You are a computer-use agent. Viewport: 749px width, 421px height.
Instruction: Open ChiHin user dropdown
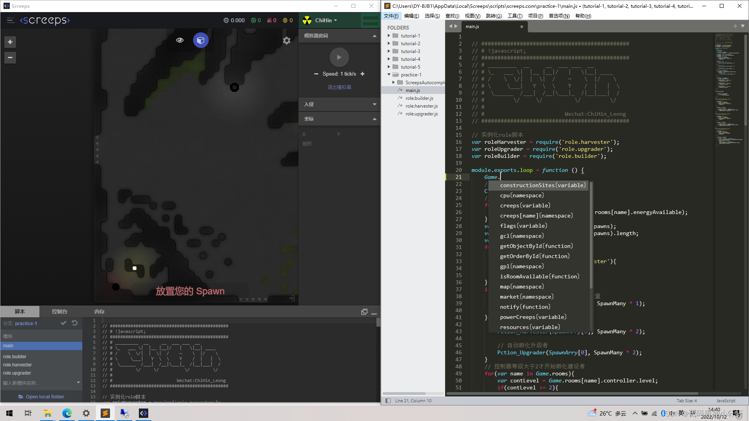(326, 20)
